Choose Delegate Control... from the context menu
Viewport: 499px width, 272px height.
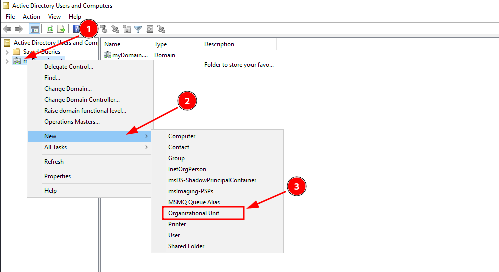pyautogui.click(x=89, y=67)
